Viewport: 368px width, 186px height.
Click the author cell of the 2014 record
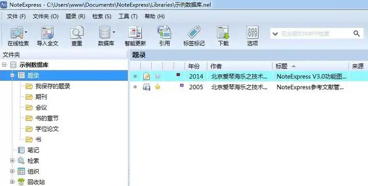[239, 77]
